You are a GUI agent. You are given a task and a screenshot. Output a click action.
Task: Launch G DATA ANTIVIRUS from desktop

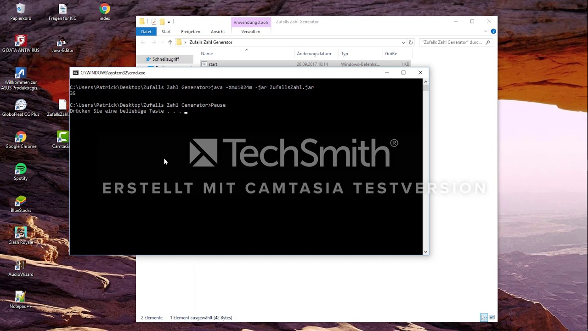[21, 44]
